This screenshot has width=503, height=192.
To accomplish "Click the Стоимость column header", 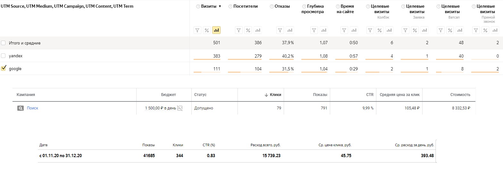I will tap(460, 95).
